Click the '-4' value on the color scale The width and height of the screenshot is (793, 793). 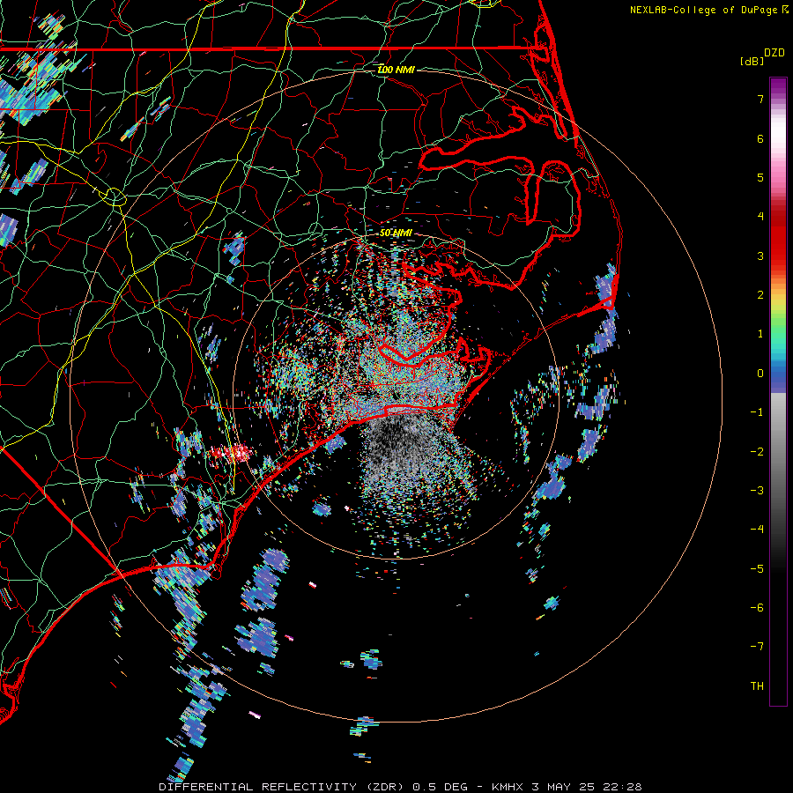click(x=757, y=530)
